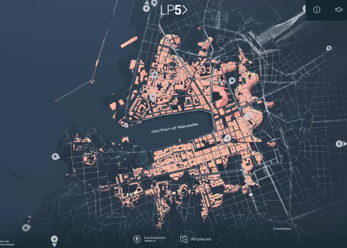Click the map pin beside top cluster 4
The height and width of the screenshot is (248, 347).
click(154, 3)
